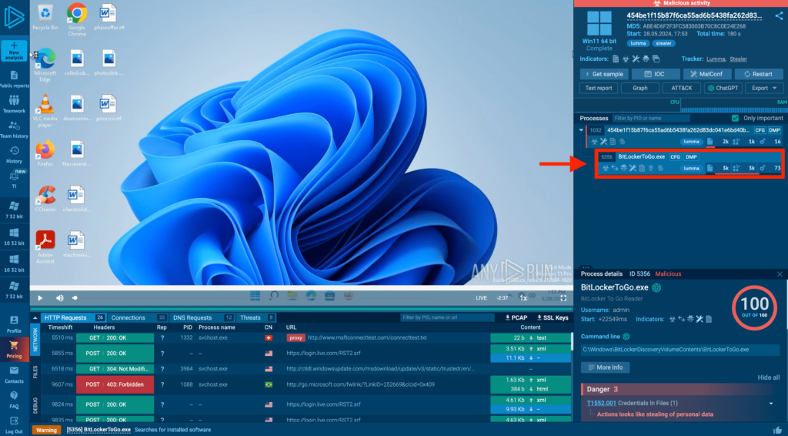Screen dimensions: 788x436
Task: Switch to the Connections tab
Action: click(x=139, y=318)
